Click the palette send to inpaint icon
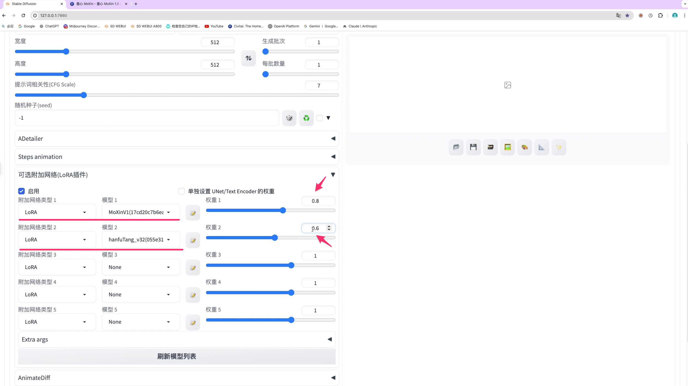The width and height of the screenshot is (688, 386). pos(525,147)
